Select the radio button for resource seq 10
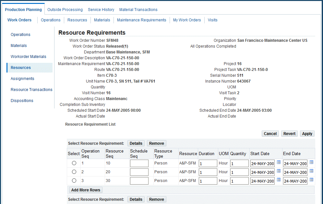Screen dimensions: 323x204 coord(74,163)
